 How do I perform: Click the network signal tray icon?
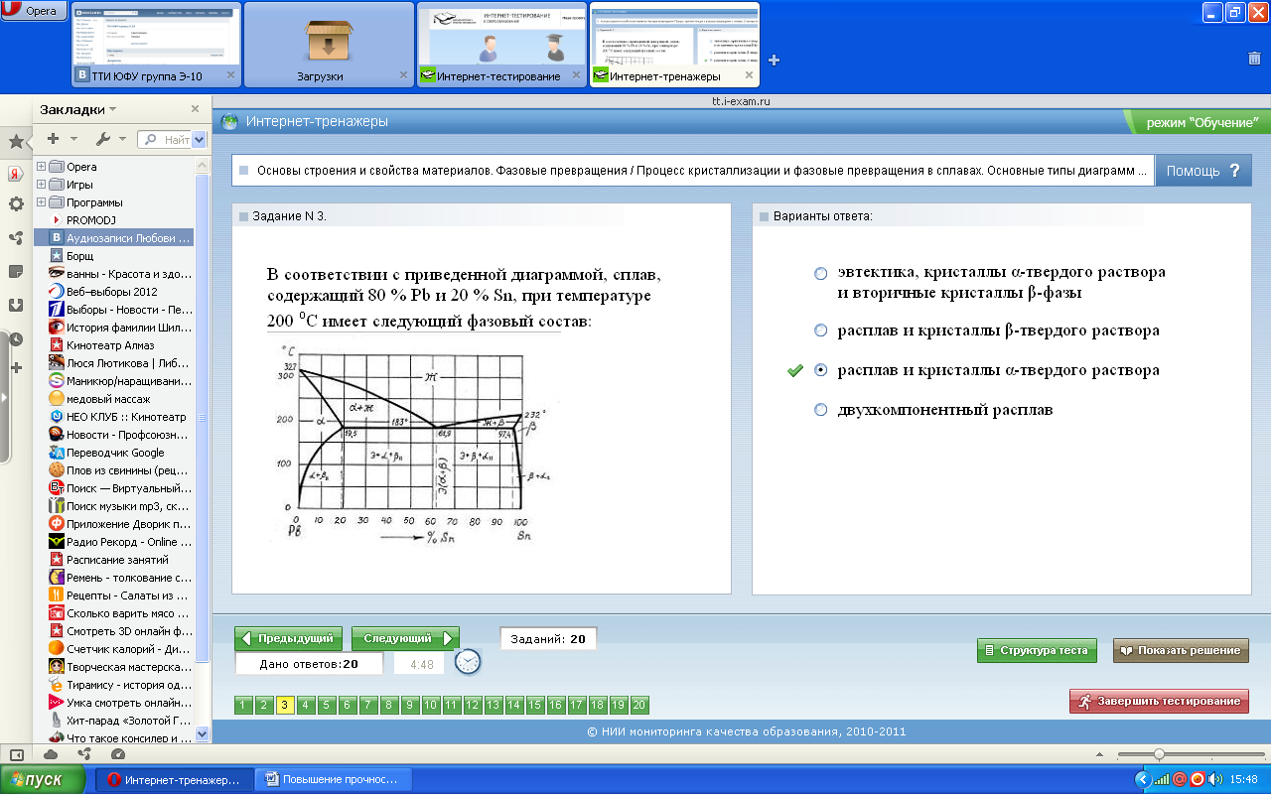tap(1162, 780)
